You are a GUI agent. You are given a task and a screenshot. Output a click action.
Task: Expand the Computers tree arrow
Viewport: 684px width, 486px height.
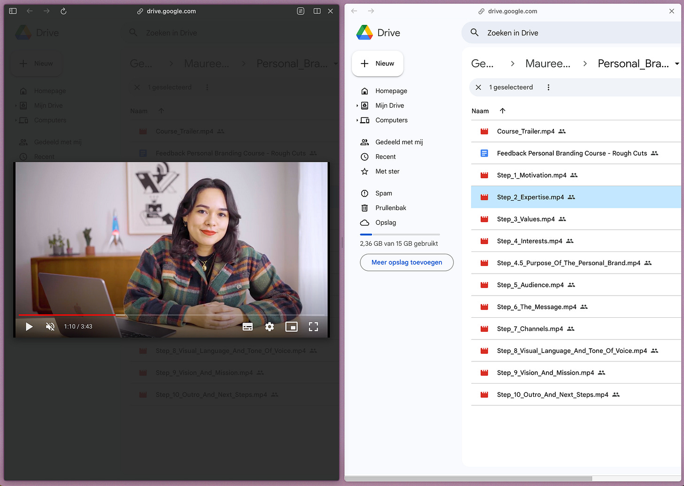357,120
